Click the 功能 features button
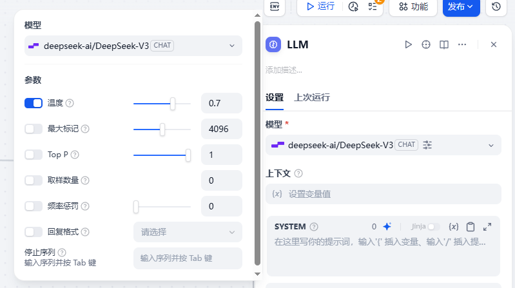This screenshot has width=515, height=288. [x=413, y=6]
